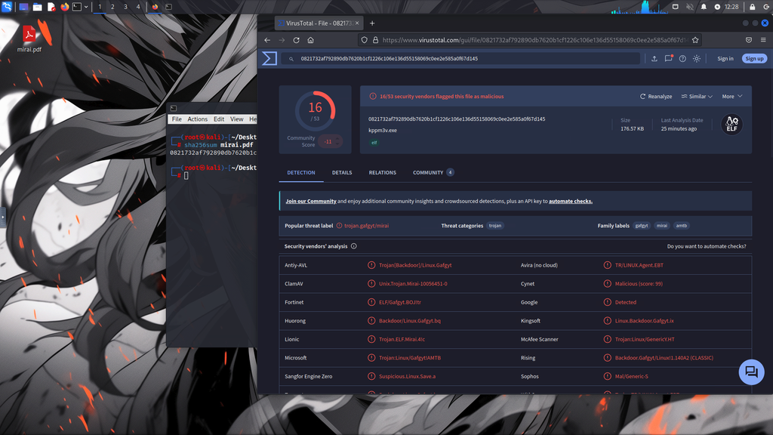
Task: Click the community score vote control
Action: point(330,141)
